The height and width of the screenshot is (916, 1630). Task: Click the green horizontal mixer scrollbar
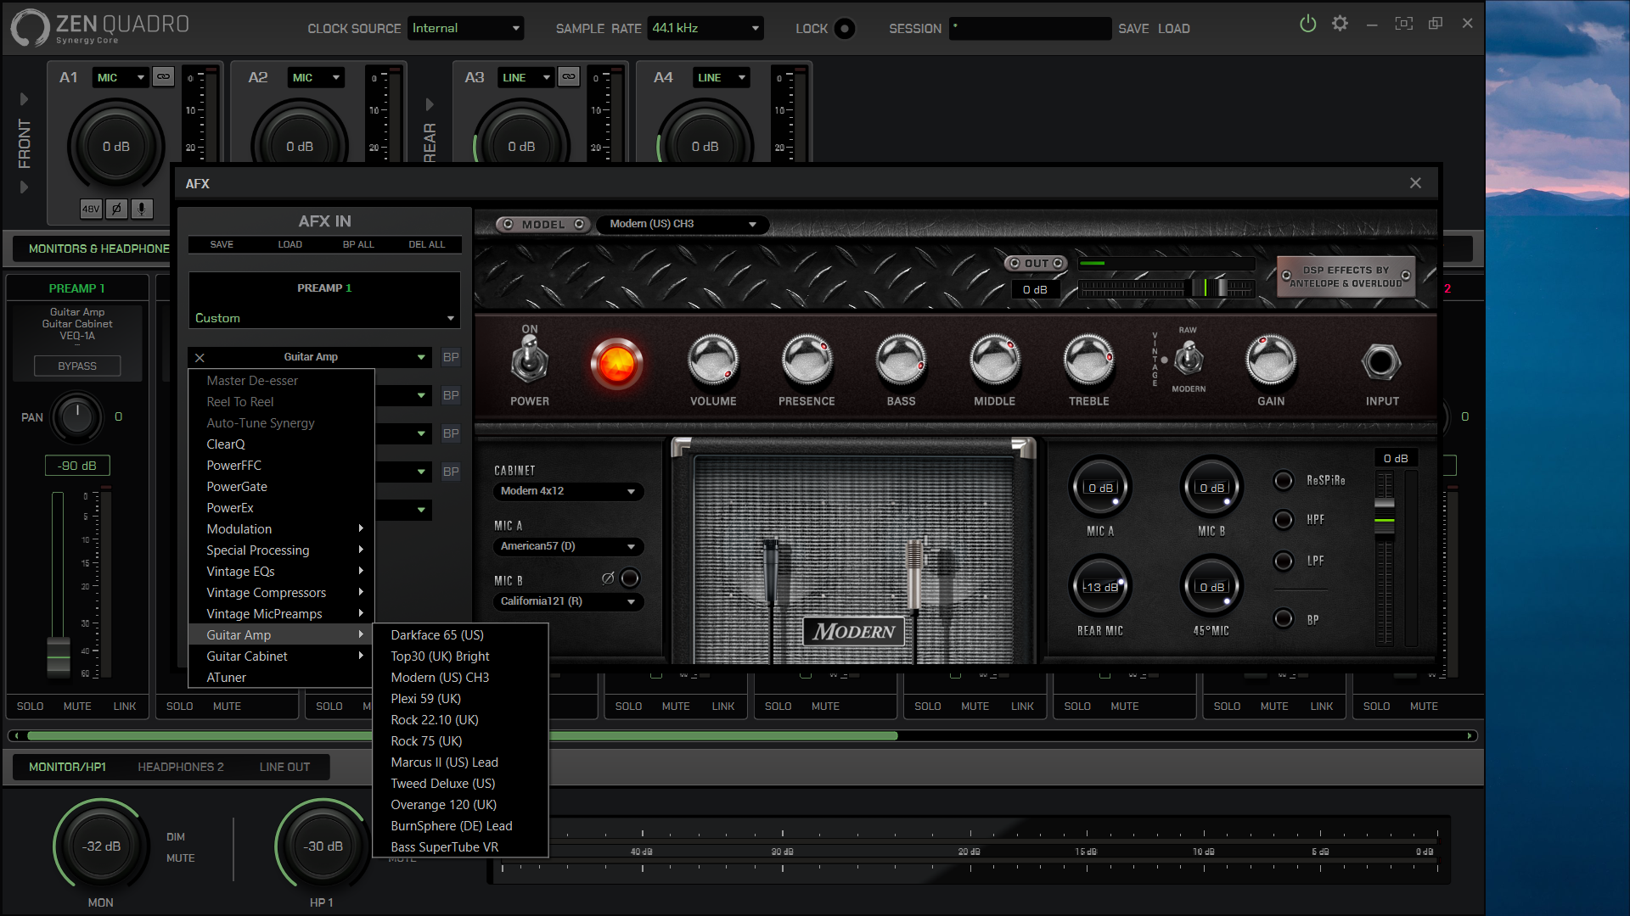pyautogui.click(x=462, y=735)
